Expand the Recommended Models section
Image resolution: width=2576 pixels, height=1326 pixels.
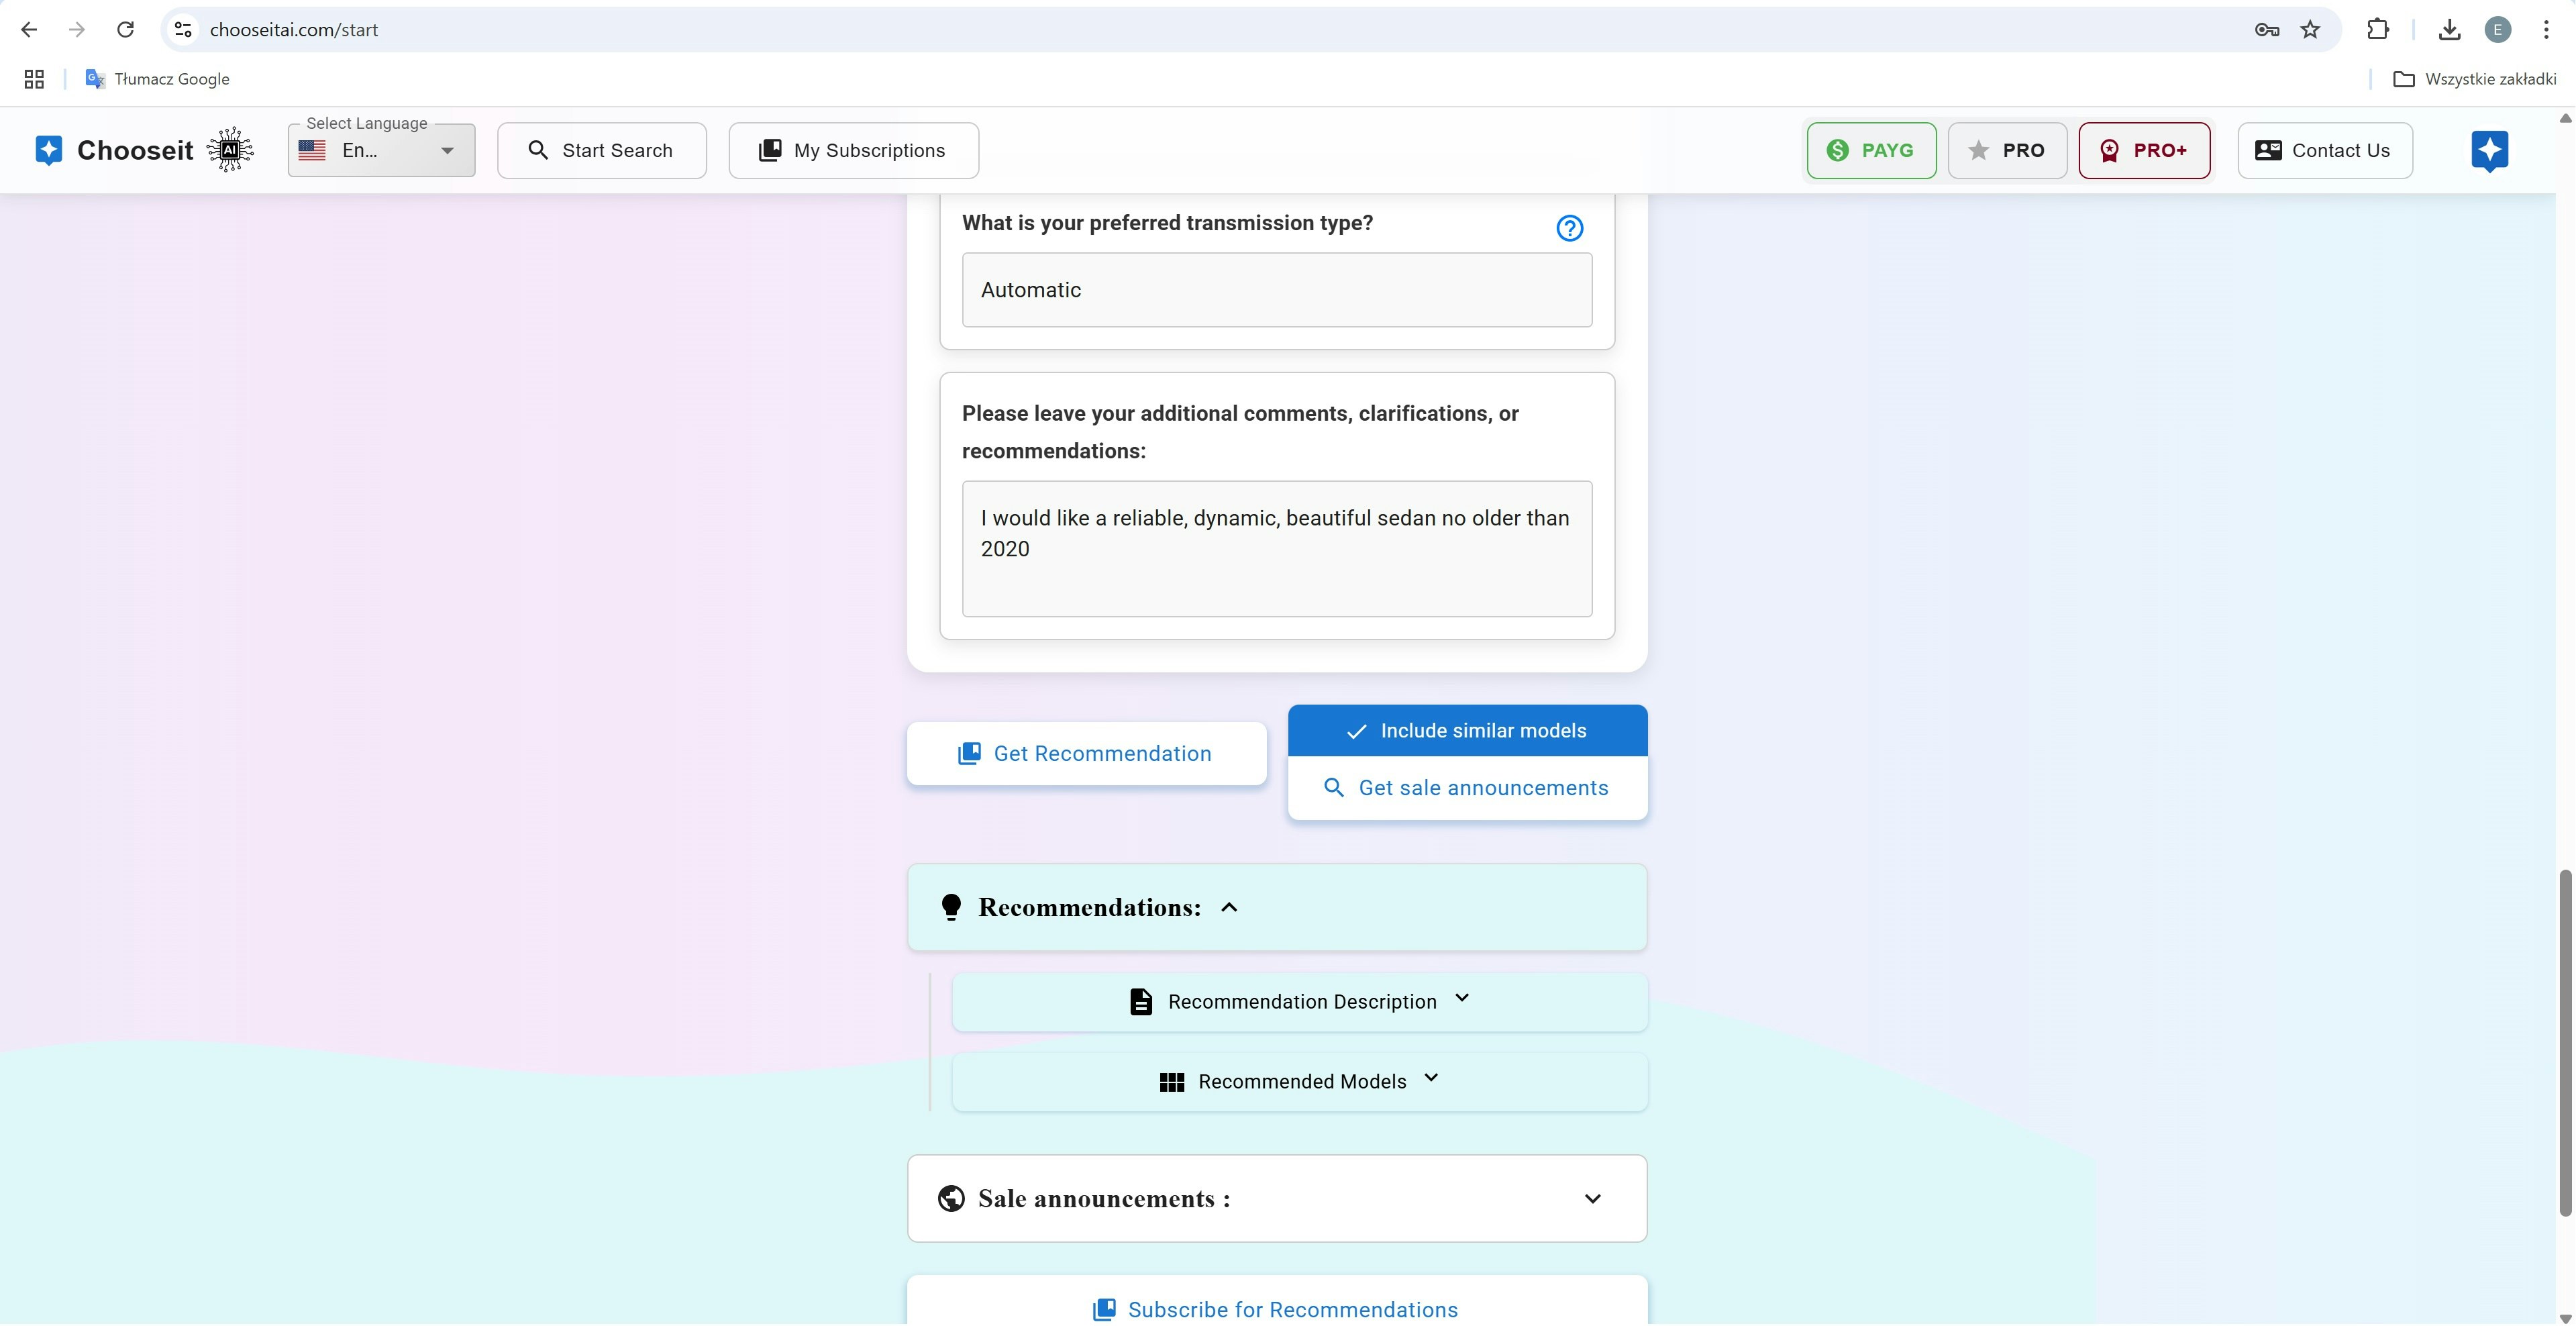click(1299, 1082)
